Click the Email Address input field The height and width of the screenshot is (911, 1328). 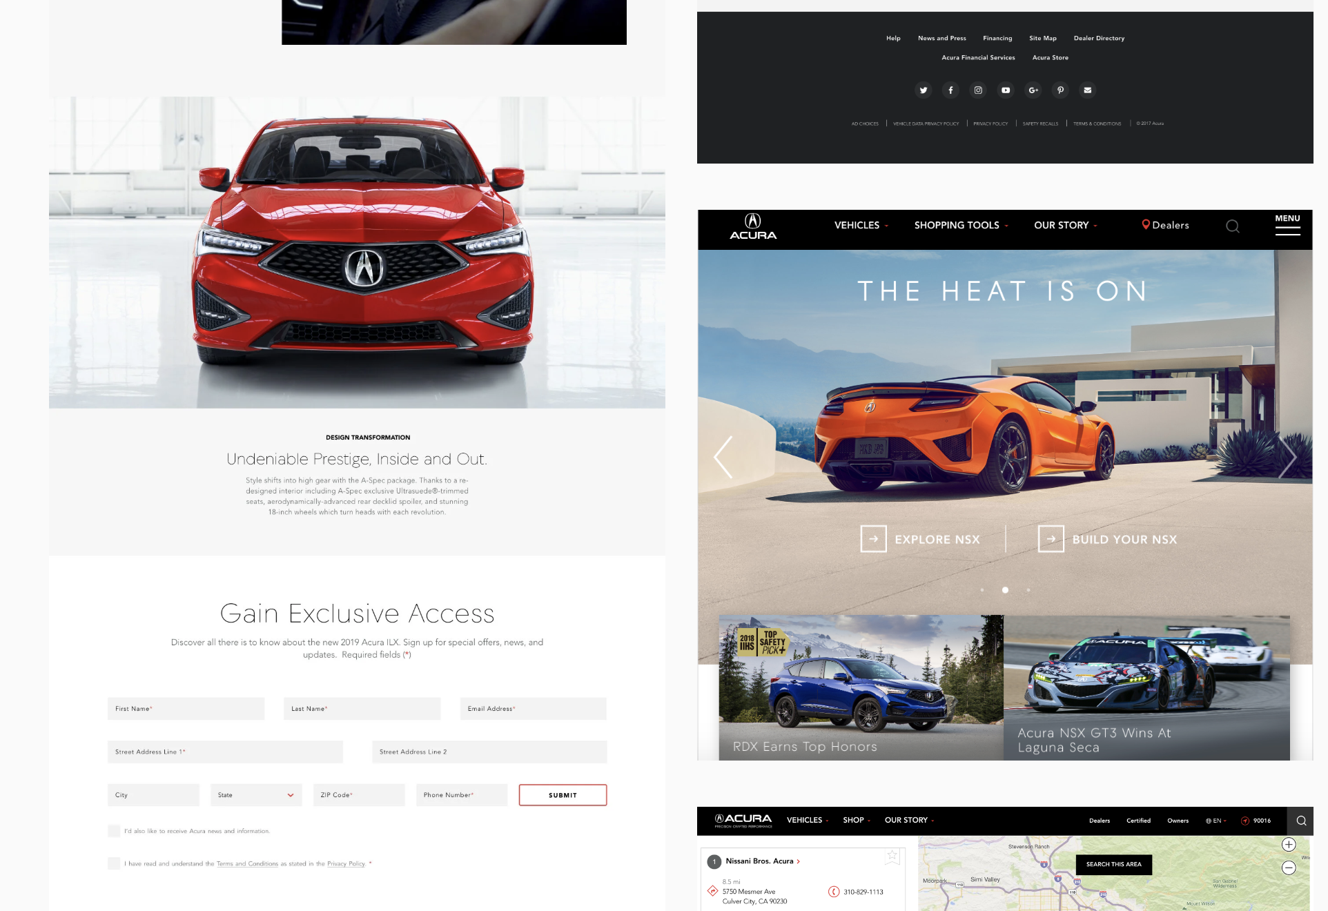point(533,709)
